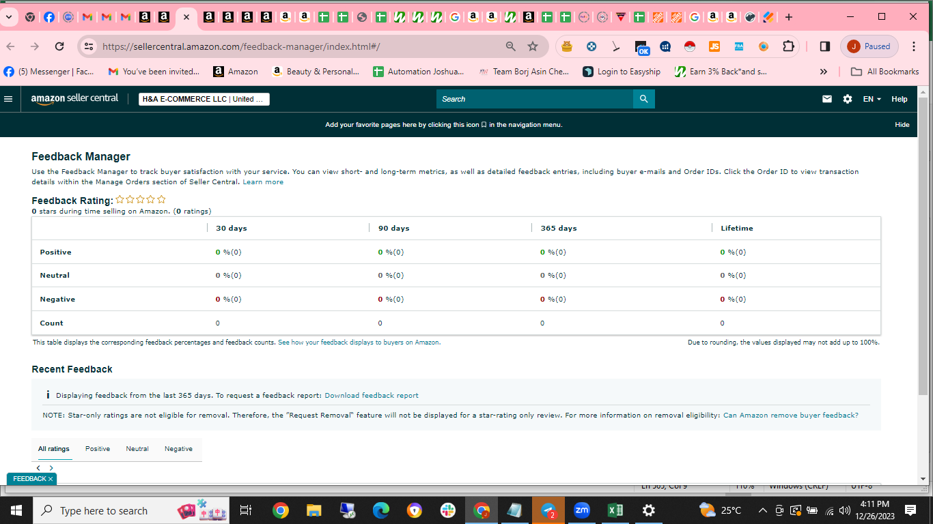The image size is (933, 524).
Task: Open the orange JS extension
Action: (714, 46)
